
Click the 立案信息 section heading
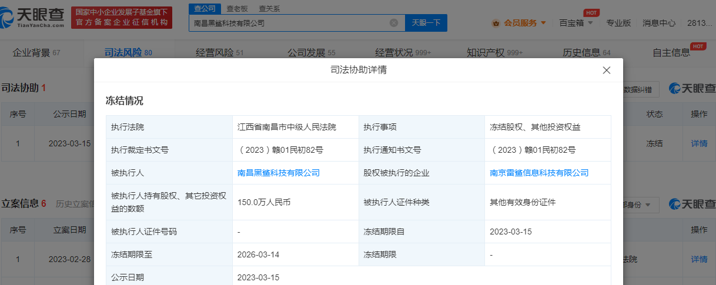[19, 204]
